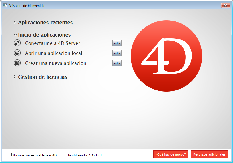Select Abrir una aplicación local
Viewport: 233px width, 163px height.
pyautogui.click(x=53, y=53)
